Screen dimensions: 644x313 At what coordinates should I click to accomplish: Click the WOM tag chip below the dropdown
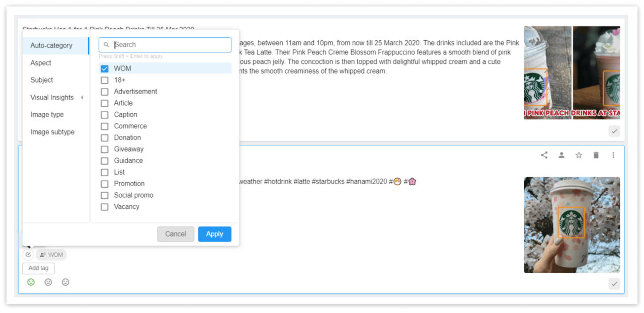coord(51,255)
